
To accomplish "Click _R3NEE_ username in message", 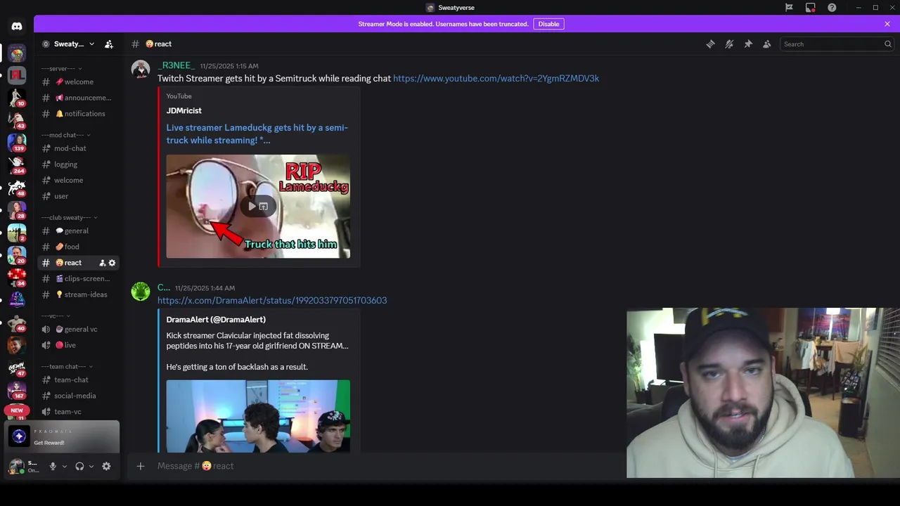I will click(176, 65).
